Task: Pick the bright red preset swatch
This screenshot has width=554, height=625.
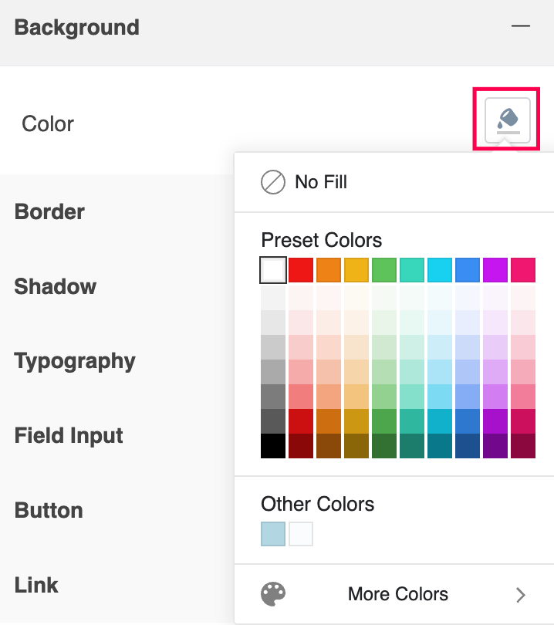Action: (x=301, y=270)
